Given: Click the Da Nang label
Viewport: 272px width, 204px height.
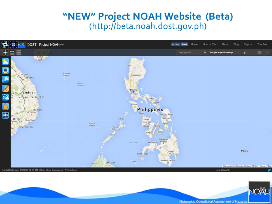Looking at the screenshot, I should point(29,78).
